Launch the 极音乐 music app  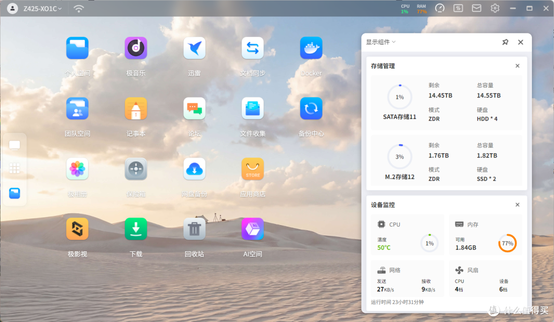pos(135,48)
